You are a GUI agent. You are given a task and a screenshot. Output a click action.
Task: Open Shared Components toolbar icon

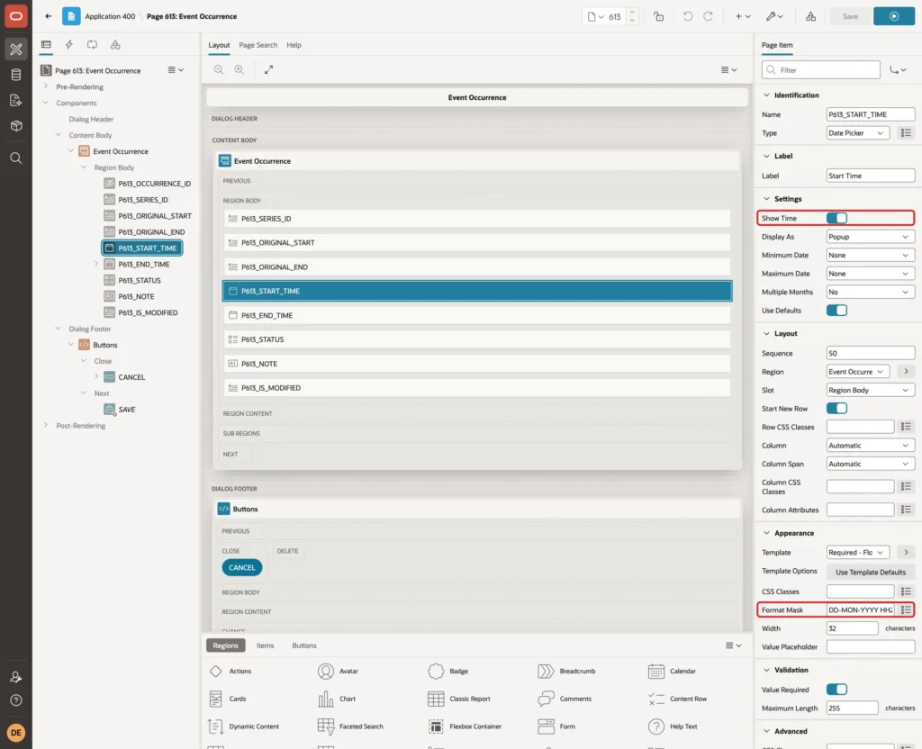[x=811, y=16]
